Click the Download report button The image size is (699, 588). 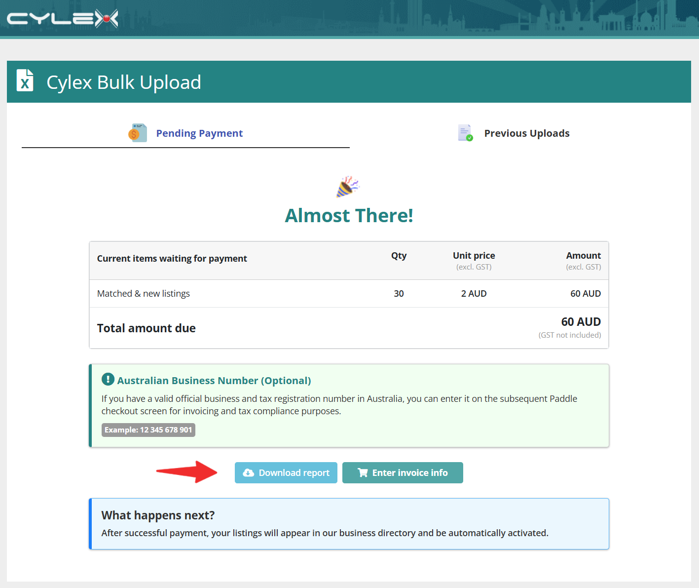point(286,473)
